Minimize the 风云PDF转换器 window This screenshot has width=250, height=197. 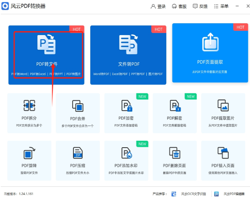(237, 6)
